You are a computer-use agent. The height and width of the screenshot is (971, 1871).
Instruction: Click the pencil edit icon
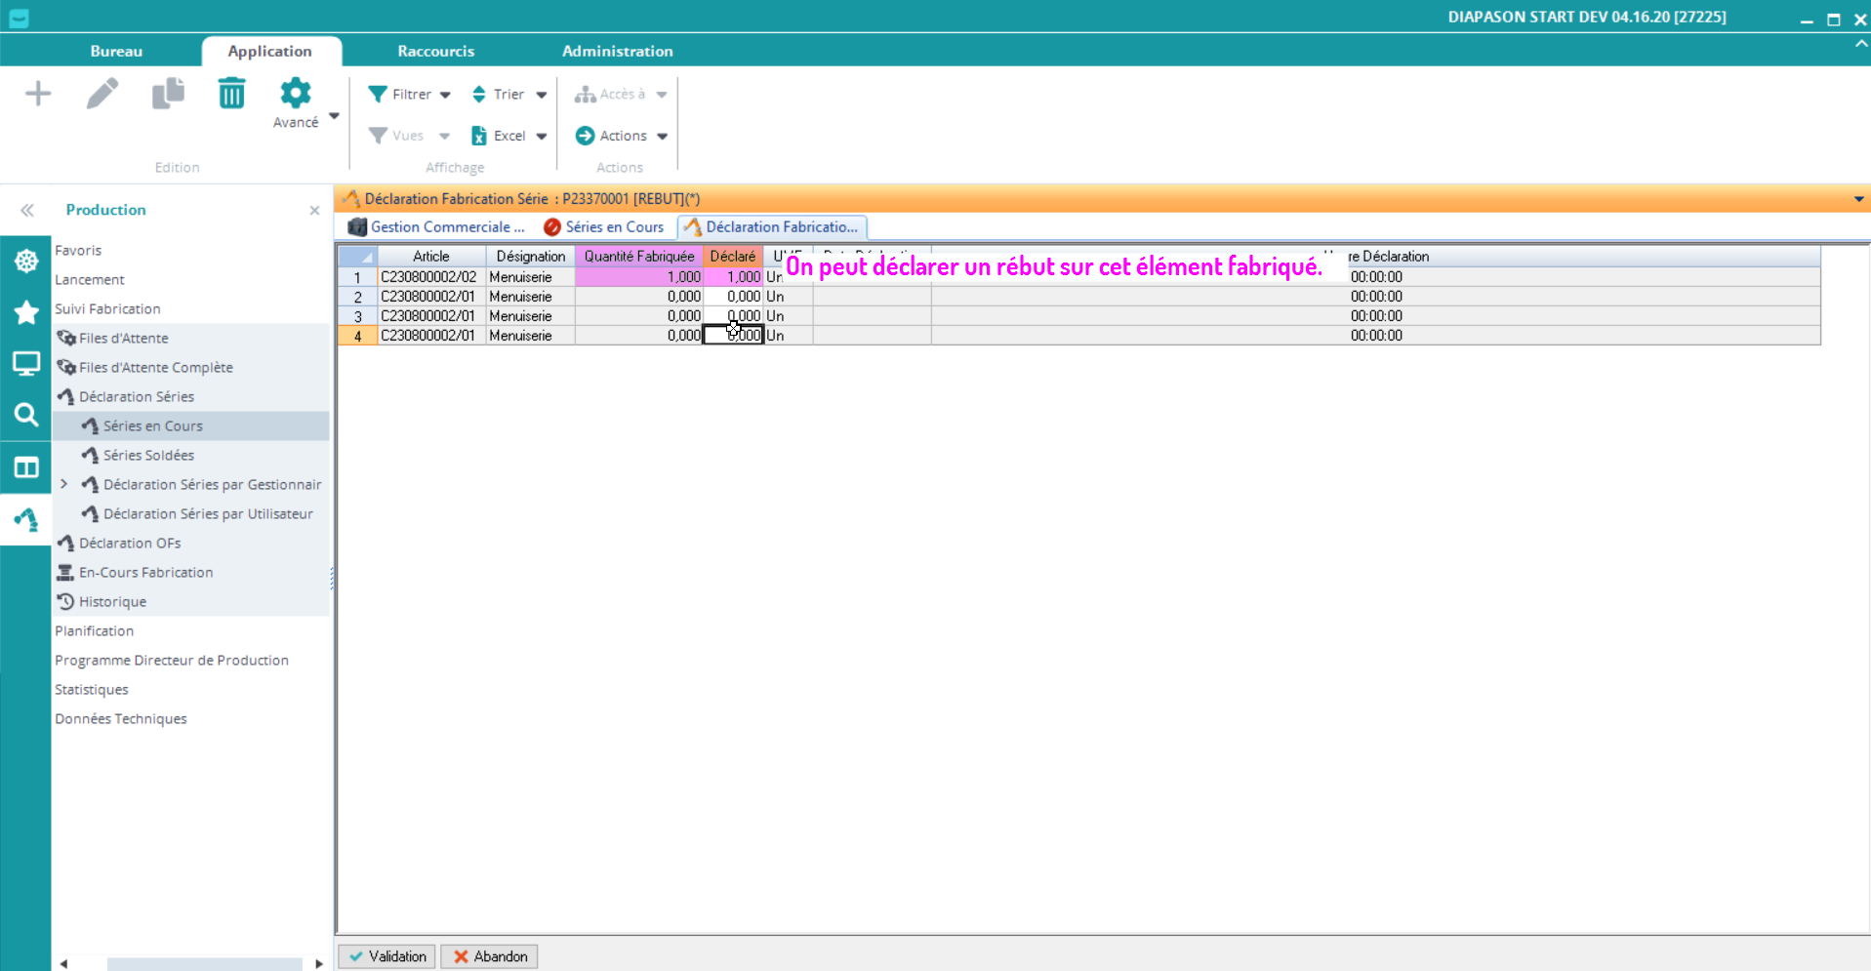[102, 94]
